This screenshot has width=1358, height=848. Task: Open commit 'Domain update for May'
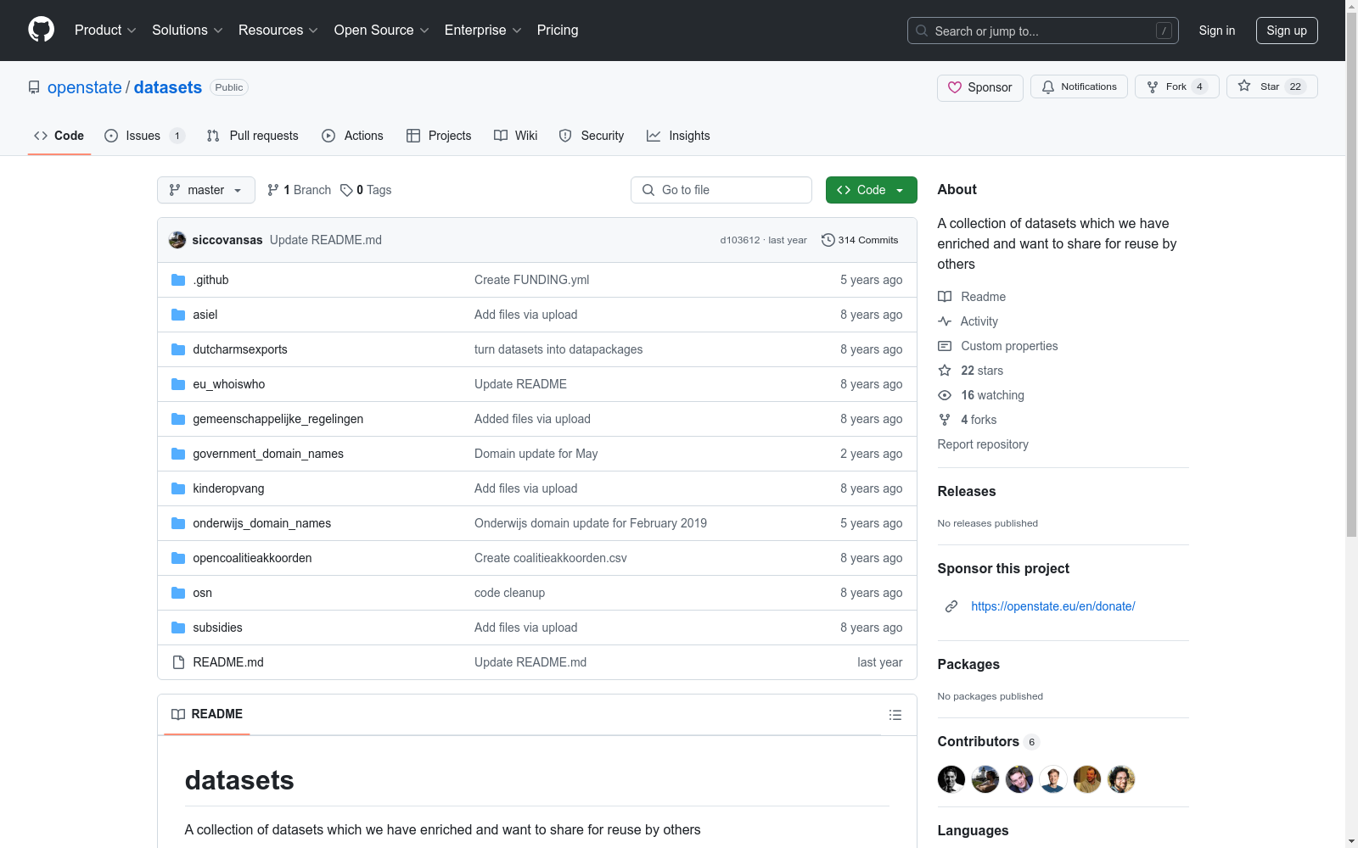536,454
